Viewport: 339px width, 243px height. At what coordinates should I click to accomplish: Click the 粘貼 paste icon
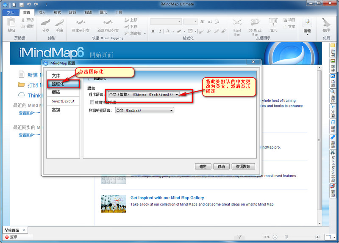(11, 23)
